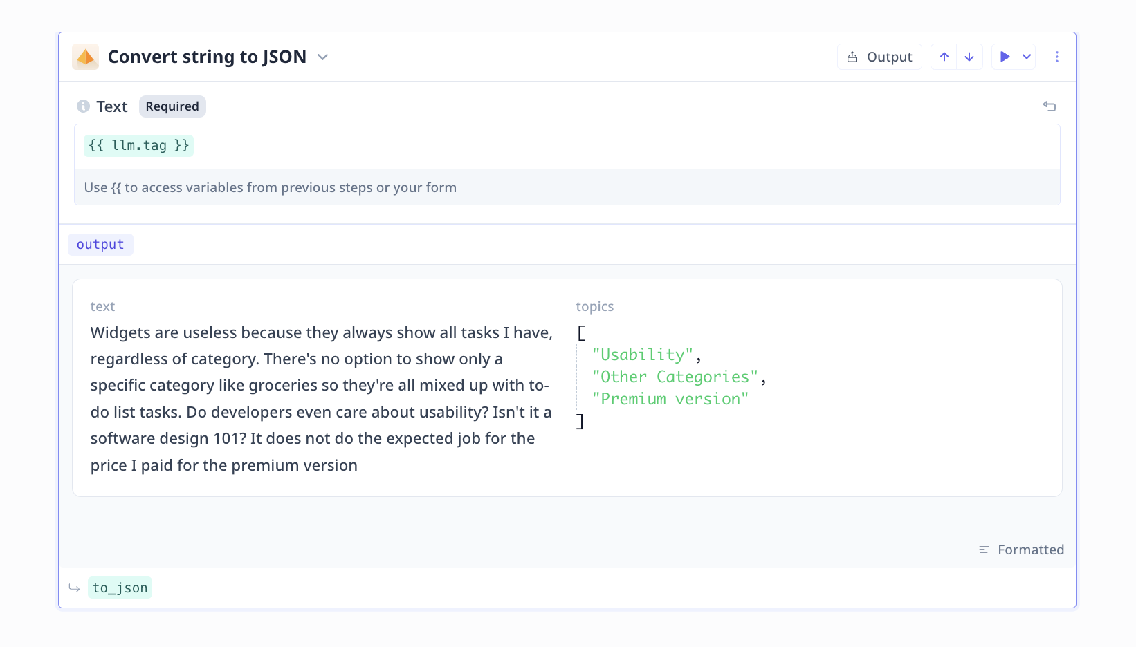Click the "Usability" value in topics
The height and width of the screenshot is (647, 1136).
coord(643,355)
